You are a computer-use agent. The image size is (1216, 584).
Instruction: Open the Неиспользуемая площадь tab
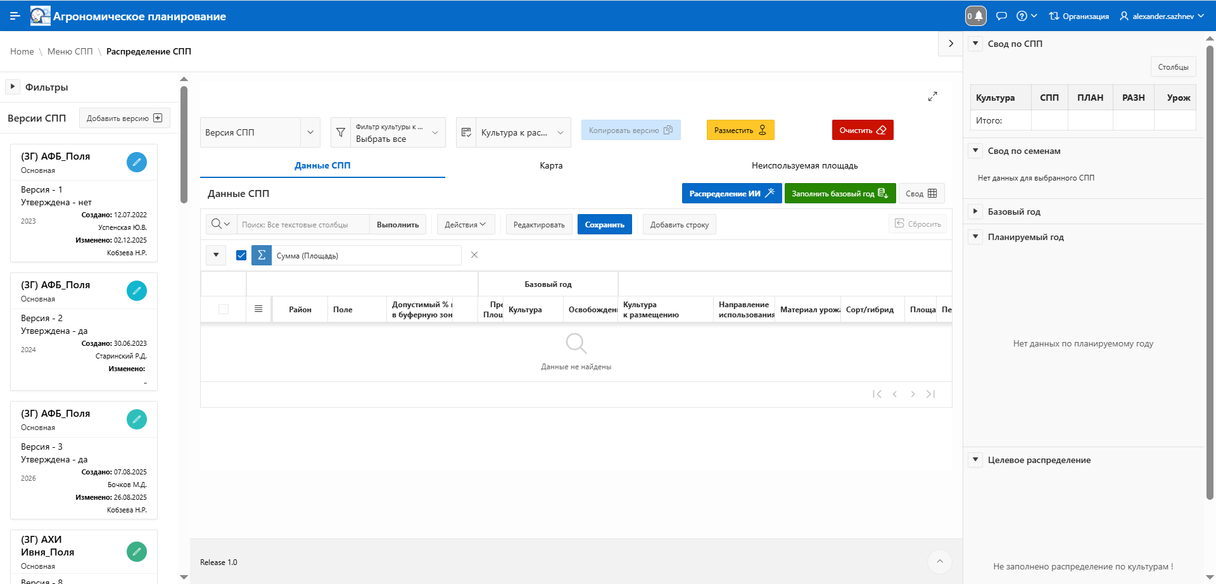click(804, 165)
